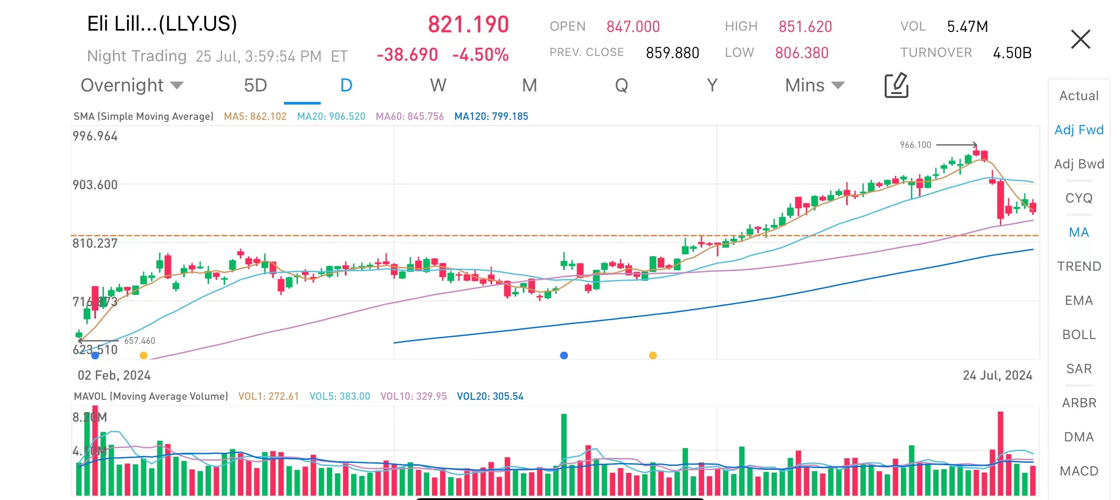The image size is (1120, 500).
Task: Click the VOL value 5.47M
Action: pyautogui.click(x=968, y=27)
